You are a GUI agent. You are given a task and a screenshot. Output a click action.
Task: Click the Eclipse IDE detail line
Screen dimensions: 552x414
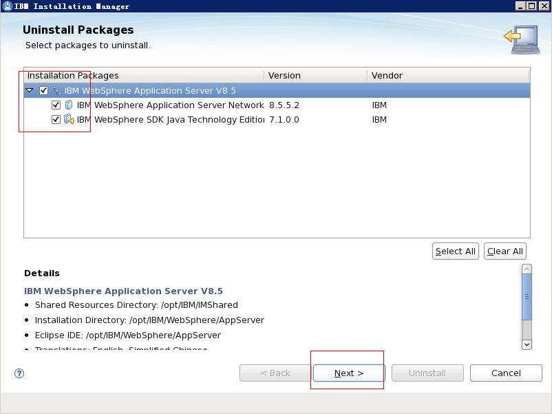tap(128, 335)
